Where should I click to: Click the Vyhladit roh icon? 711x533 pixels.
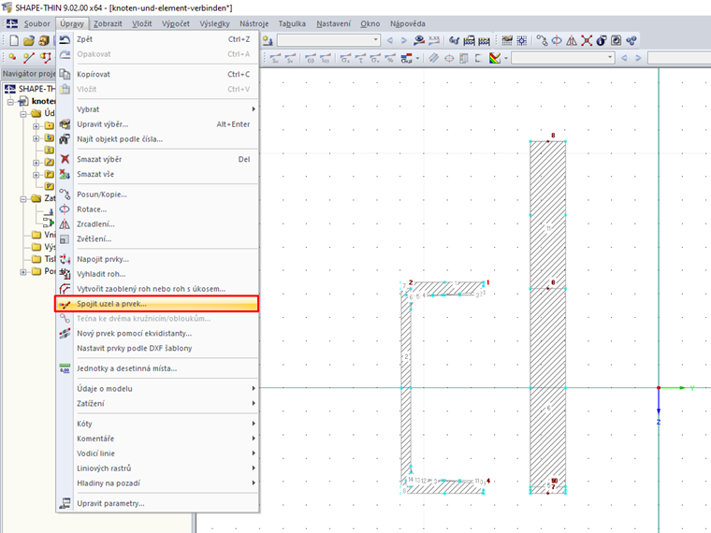click(x=65, y=274)
